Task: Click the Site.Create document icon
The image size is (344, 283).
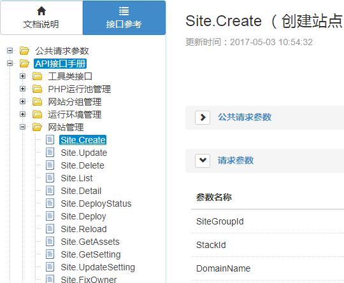Action: 50,139
